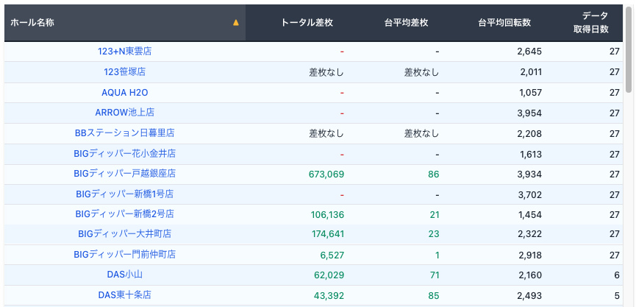View BIGディッパー大井町店 details

[x=124, y=234]
